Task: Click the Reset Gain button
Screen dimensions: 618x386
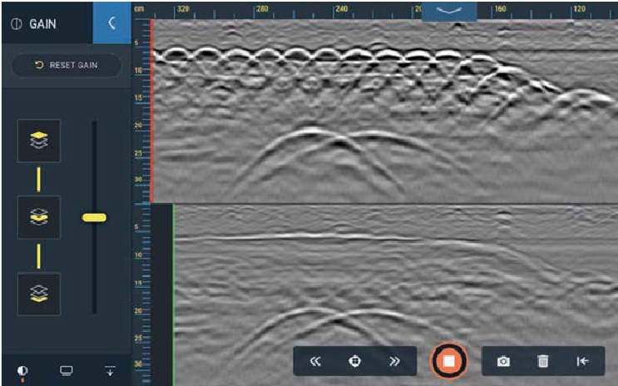Action: 67,65
